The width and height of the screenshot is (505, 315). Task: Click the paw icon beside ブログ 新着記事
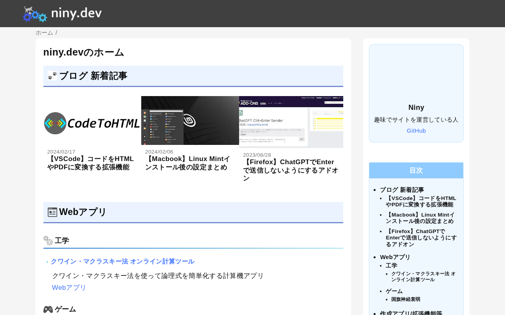coord(52,76)
